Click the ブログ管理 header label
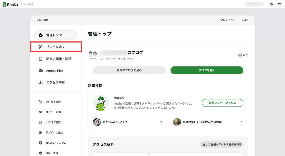Screen dimensions: 285x156 (42, 20)
